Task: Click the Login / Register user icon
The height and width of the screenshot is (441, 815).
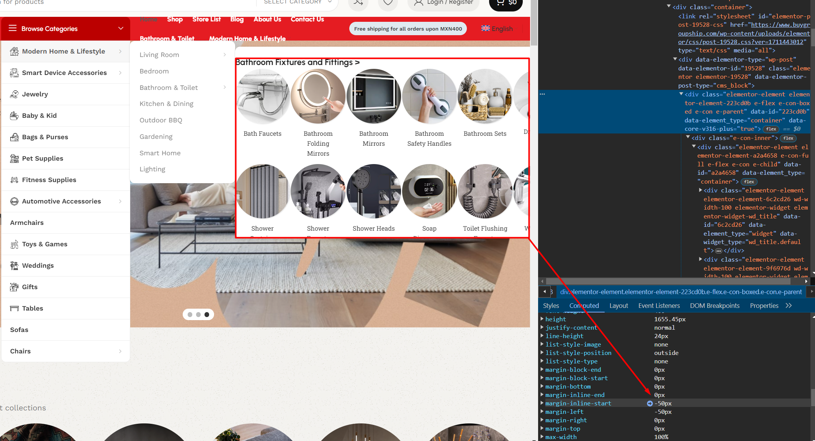Action: coord(419,2)
